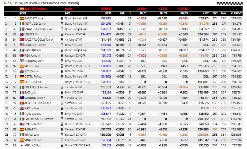Click the German flag next to OETTL Philipp
247x149 pixels.
pyautogui.click(x=22, y=76)
